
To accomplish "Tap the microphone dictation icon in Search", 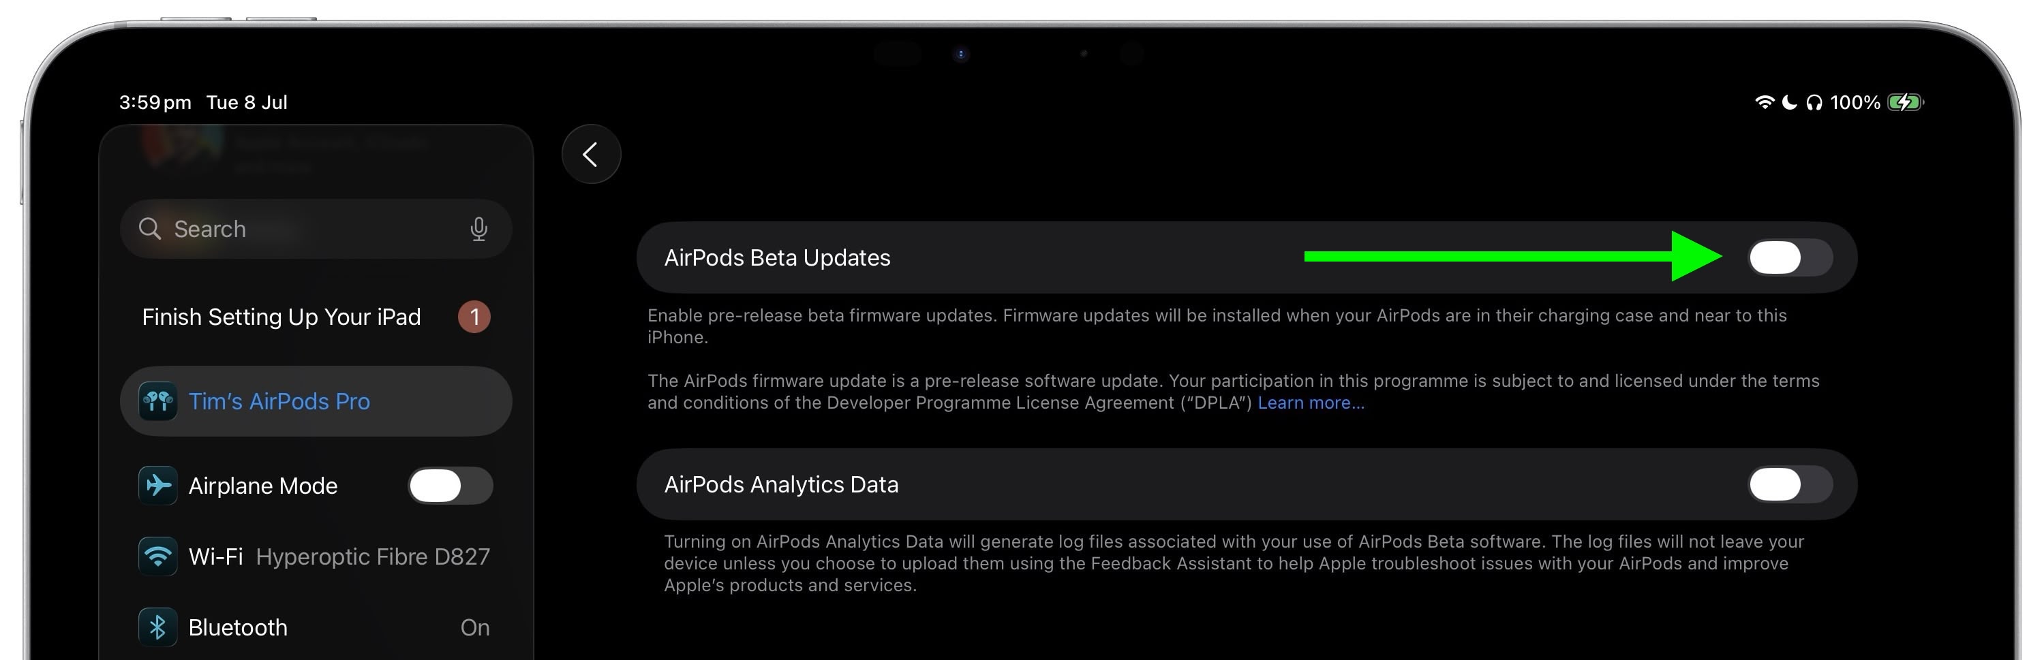I will click(x=478, y=230).
